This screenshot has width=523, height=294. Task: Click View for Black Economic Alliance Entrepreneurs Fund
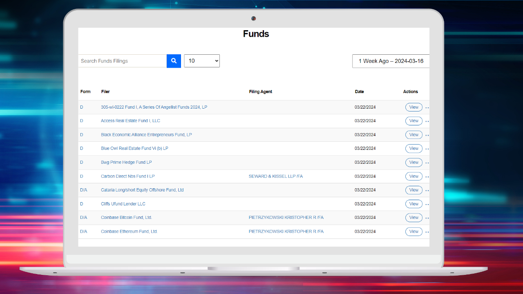pos(413,135)
